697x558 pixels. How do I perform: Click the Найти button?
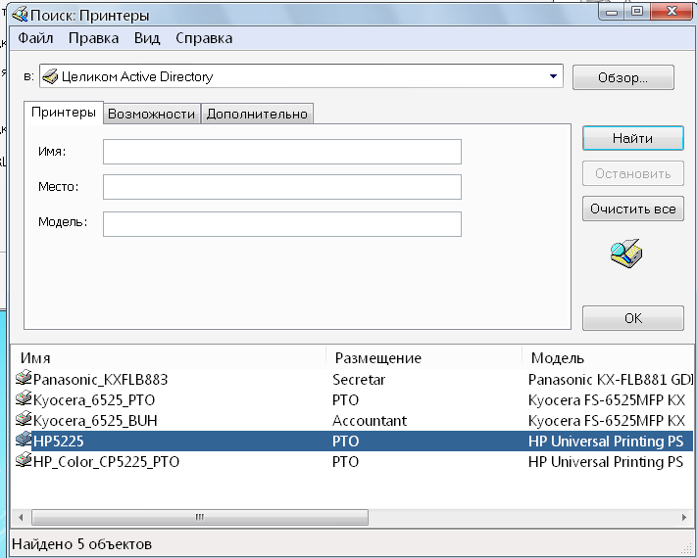pyautogui.click(x=632, y=138)
